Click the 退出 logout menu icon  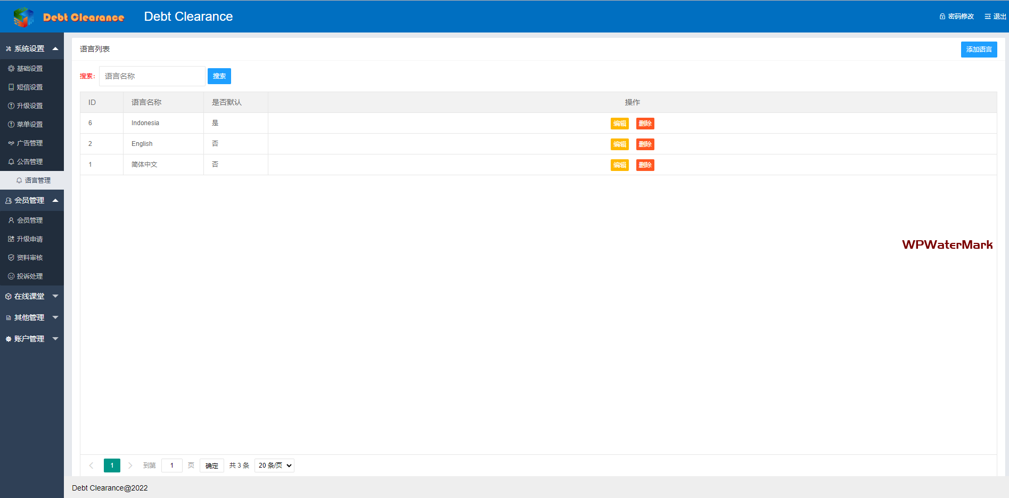coord(987,17)
